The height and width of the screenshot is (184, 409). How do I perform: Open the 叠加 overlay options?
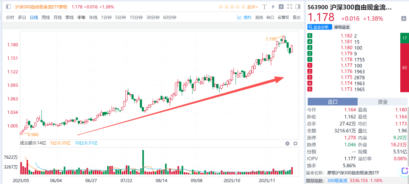tap(297, 17)
